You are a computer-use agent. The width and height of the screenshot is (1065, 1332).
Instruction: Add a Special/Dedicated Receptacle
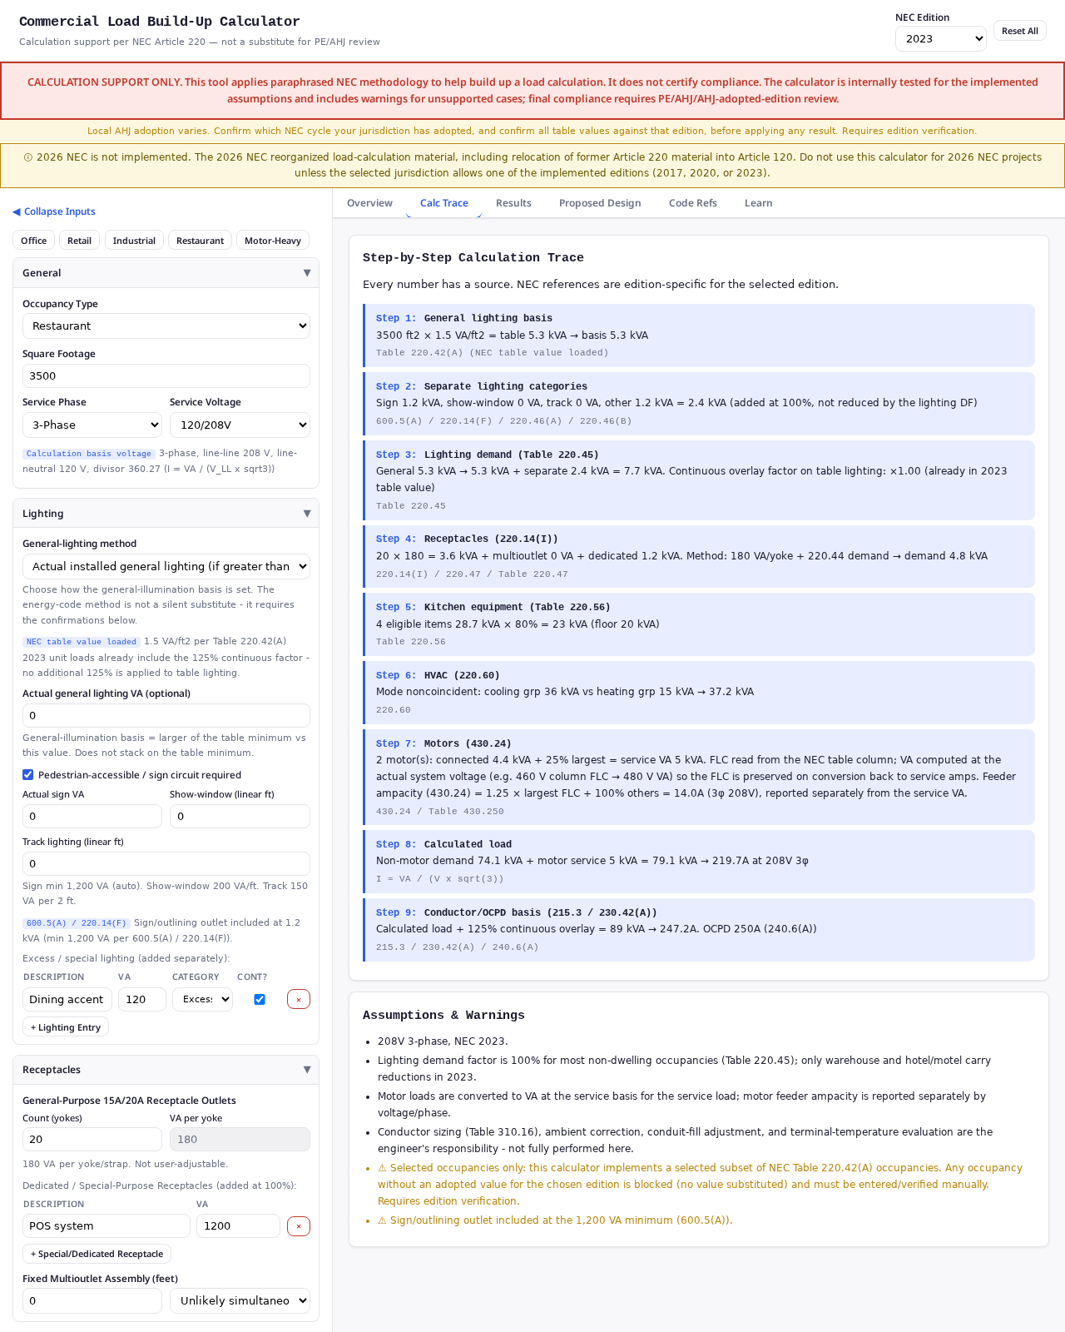click(x=97, y=1254)
